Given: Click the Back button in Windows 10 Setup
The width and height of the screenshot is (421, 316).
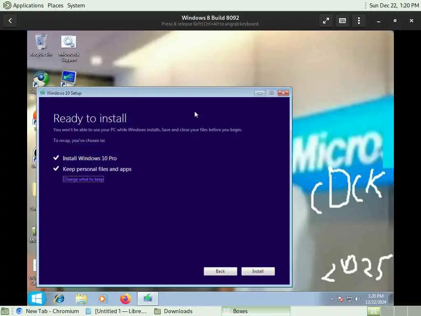Looking at the screenshot, I should 220,271.
